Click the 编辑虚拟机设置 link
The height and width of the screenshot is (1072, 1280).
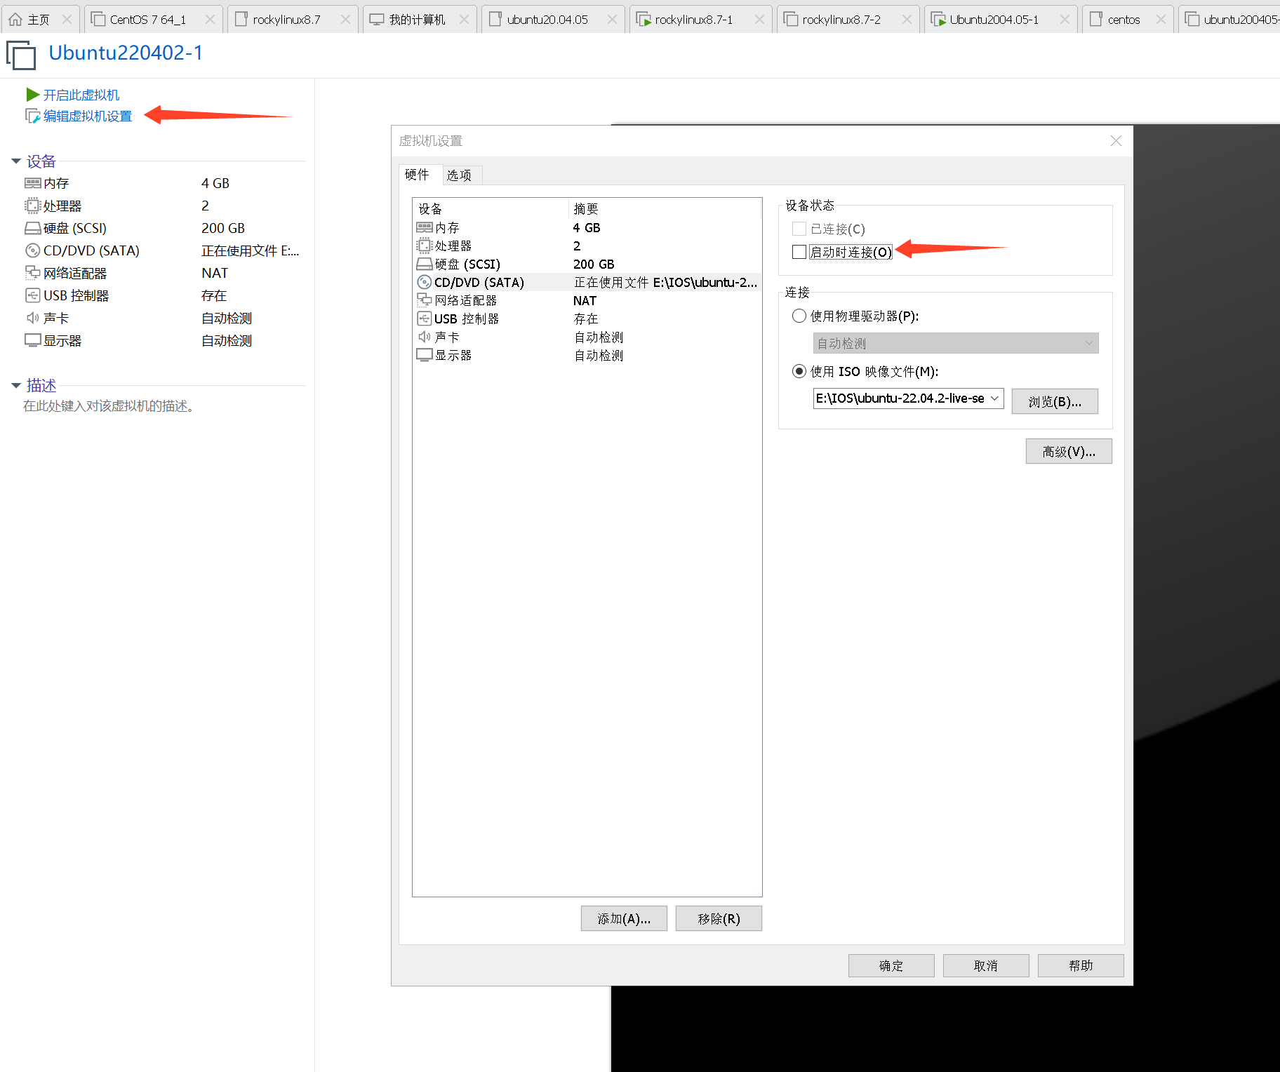(88, 116)
